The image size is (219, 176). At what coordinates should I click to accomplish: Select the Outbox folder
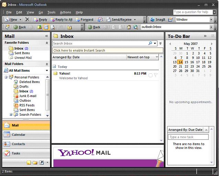(x=22, y=101)
